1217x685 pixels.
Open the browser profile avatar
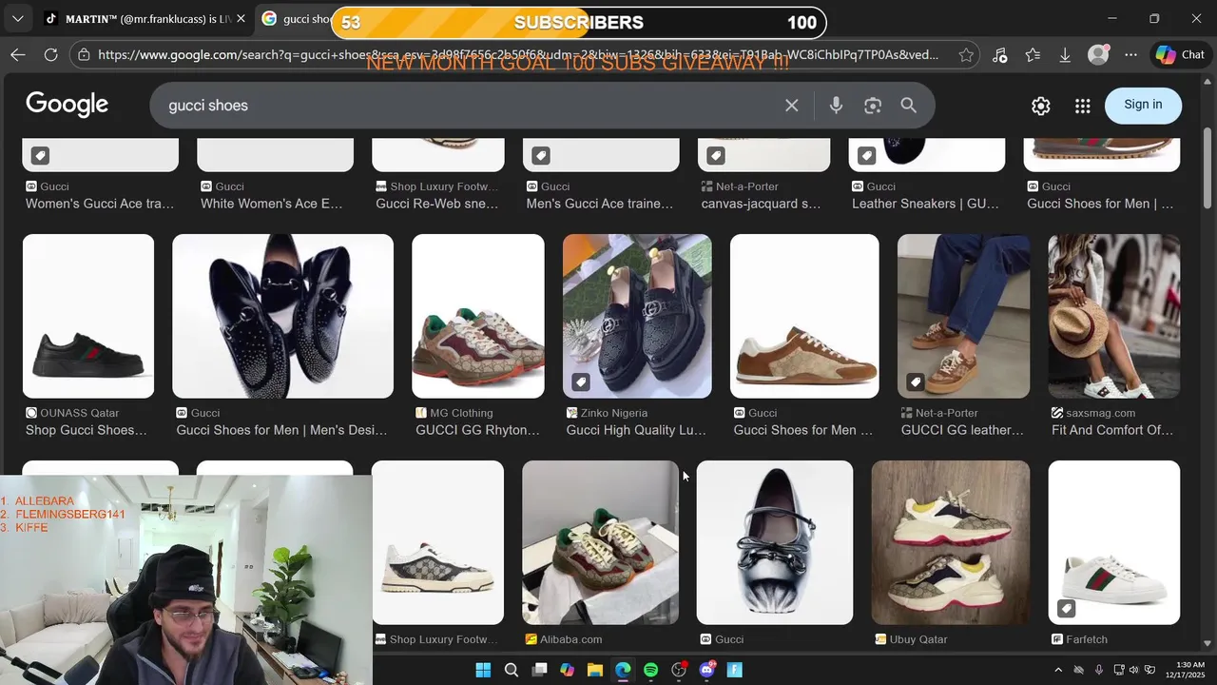pyautogui.click(x=1098, y=55)
